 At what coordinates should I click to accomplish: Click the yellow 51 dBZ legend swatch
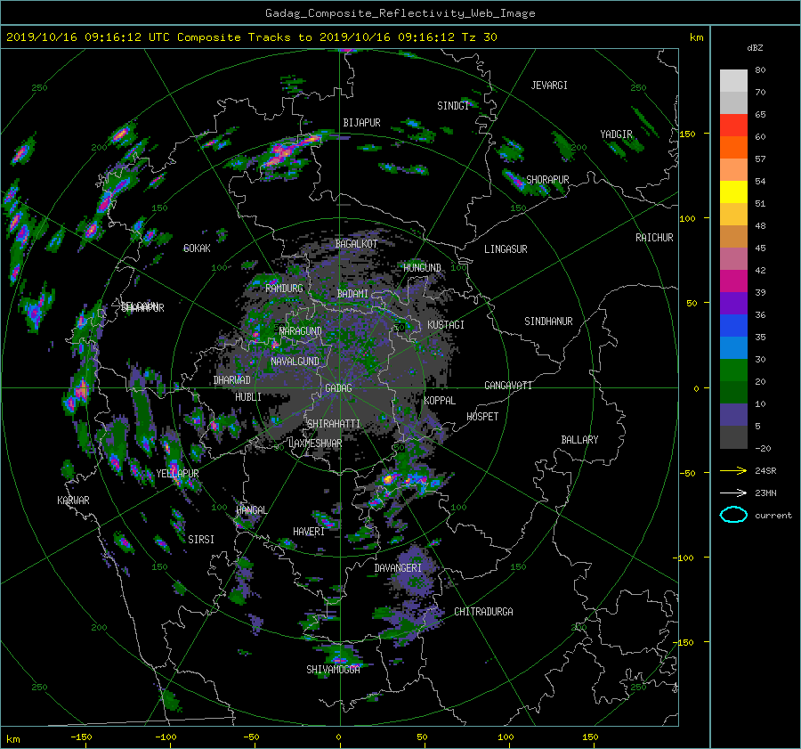pos(733,191)
